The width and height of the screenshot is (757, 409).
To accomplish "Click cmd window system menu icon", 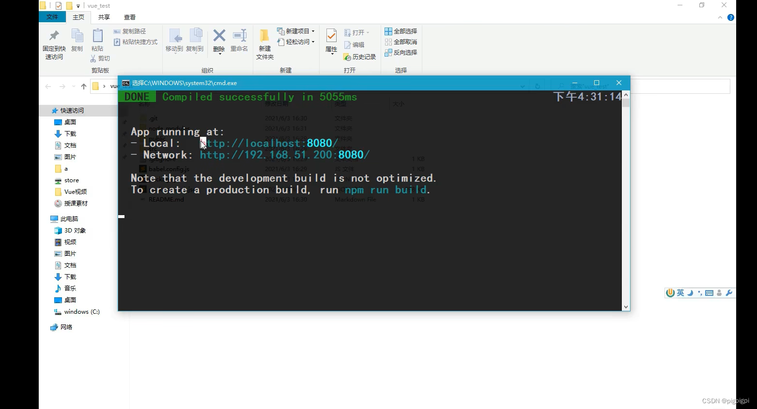I will pyautogui.click(x=125, y=83).
